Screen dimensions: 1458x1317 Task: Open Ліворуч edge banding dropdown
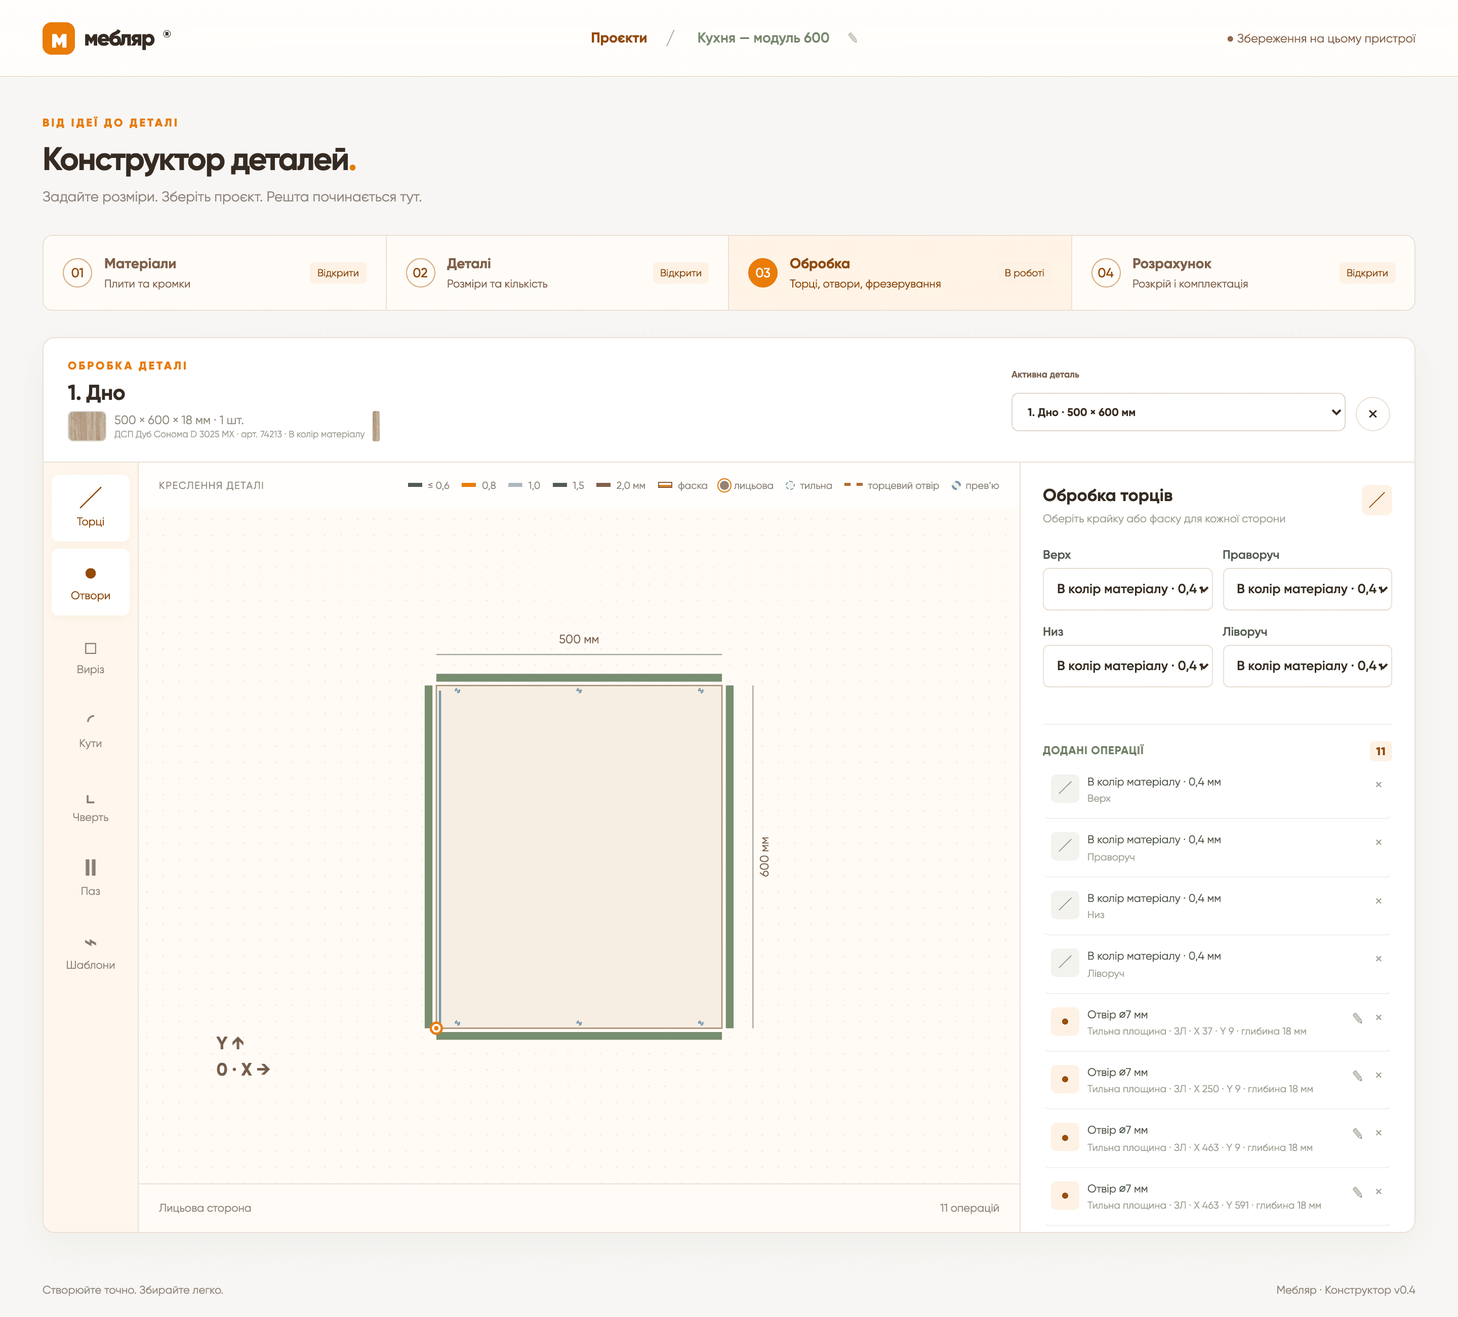(x=1307, y=666)
